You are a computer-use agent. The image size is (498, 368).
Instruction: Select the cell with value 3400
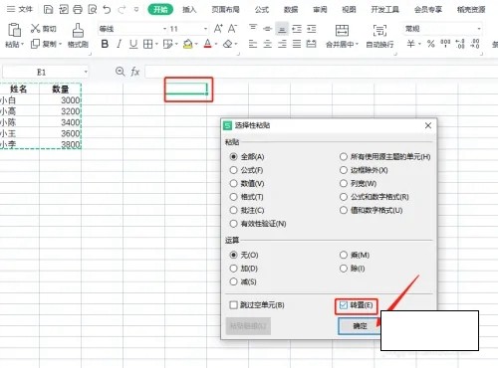[x=60, y=122]
